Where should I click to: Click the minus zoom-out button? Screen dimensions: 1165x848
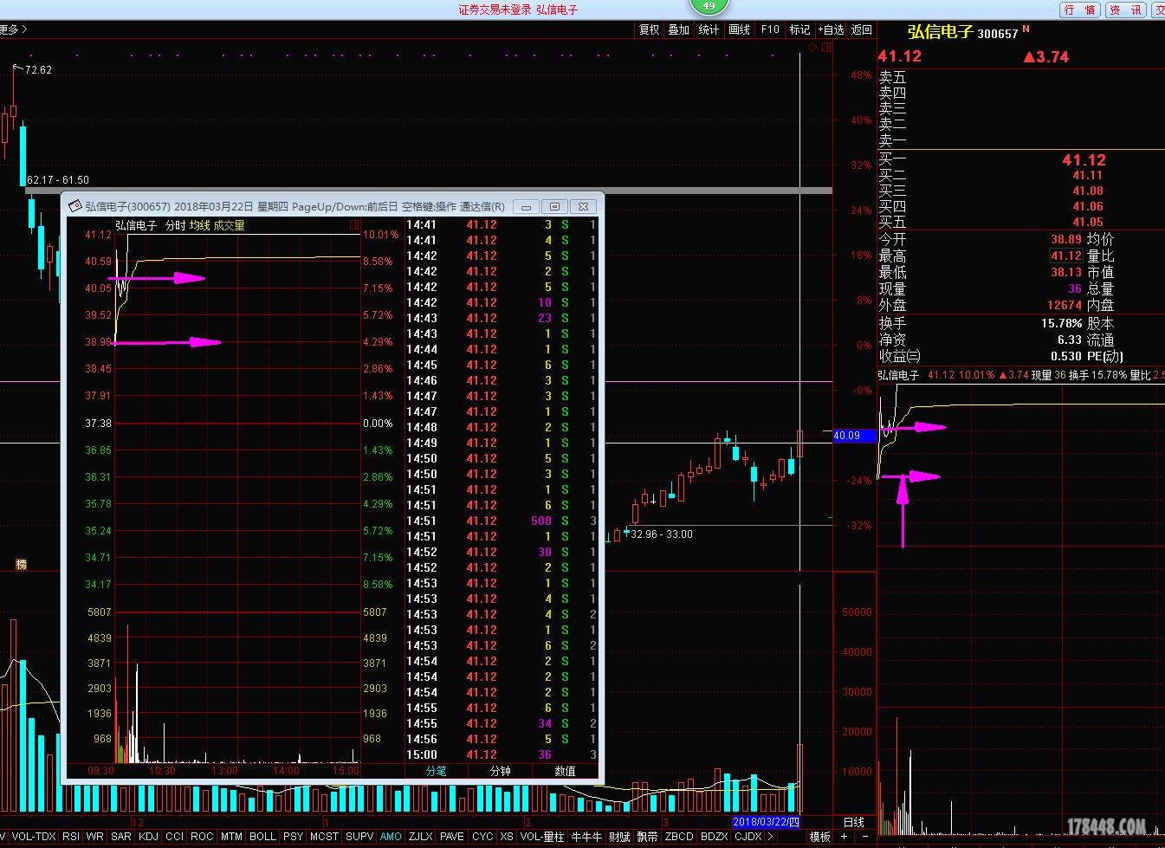pyautogui.click(x=865, y=837)
